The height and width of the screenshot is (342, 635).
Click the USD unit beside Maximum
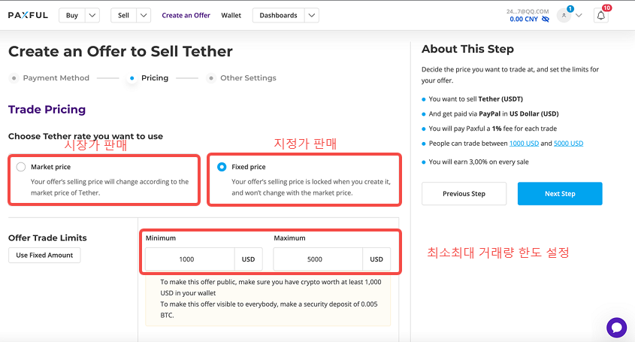(376, 259)
